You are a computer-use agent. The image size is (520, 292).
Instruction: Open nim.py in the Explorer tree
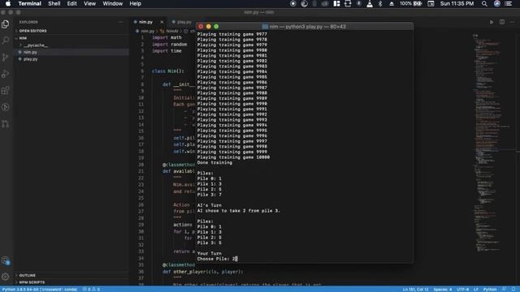click(x=30, y=52)
